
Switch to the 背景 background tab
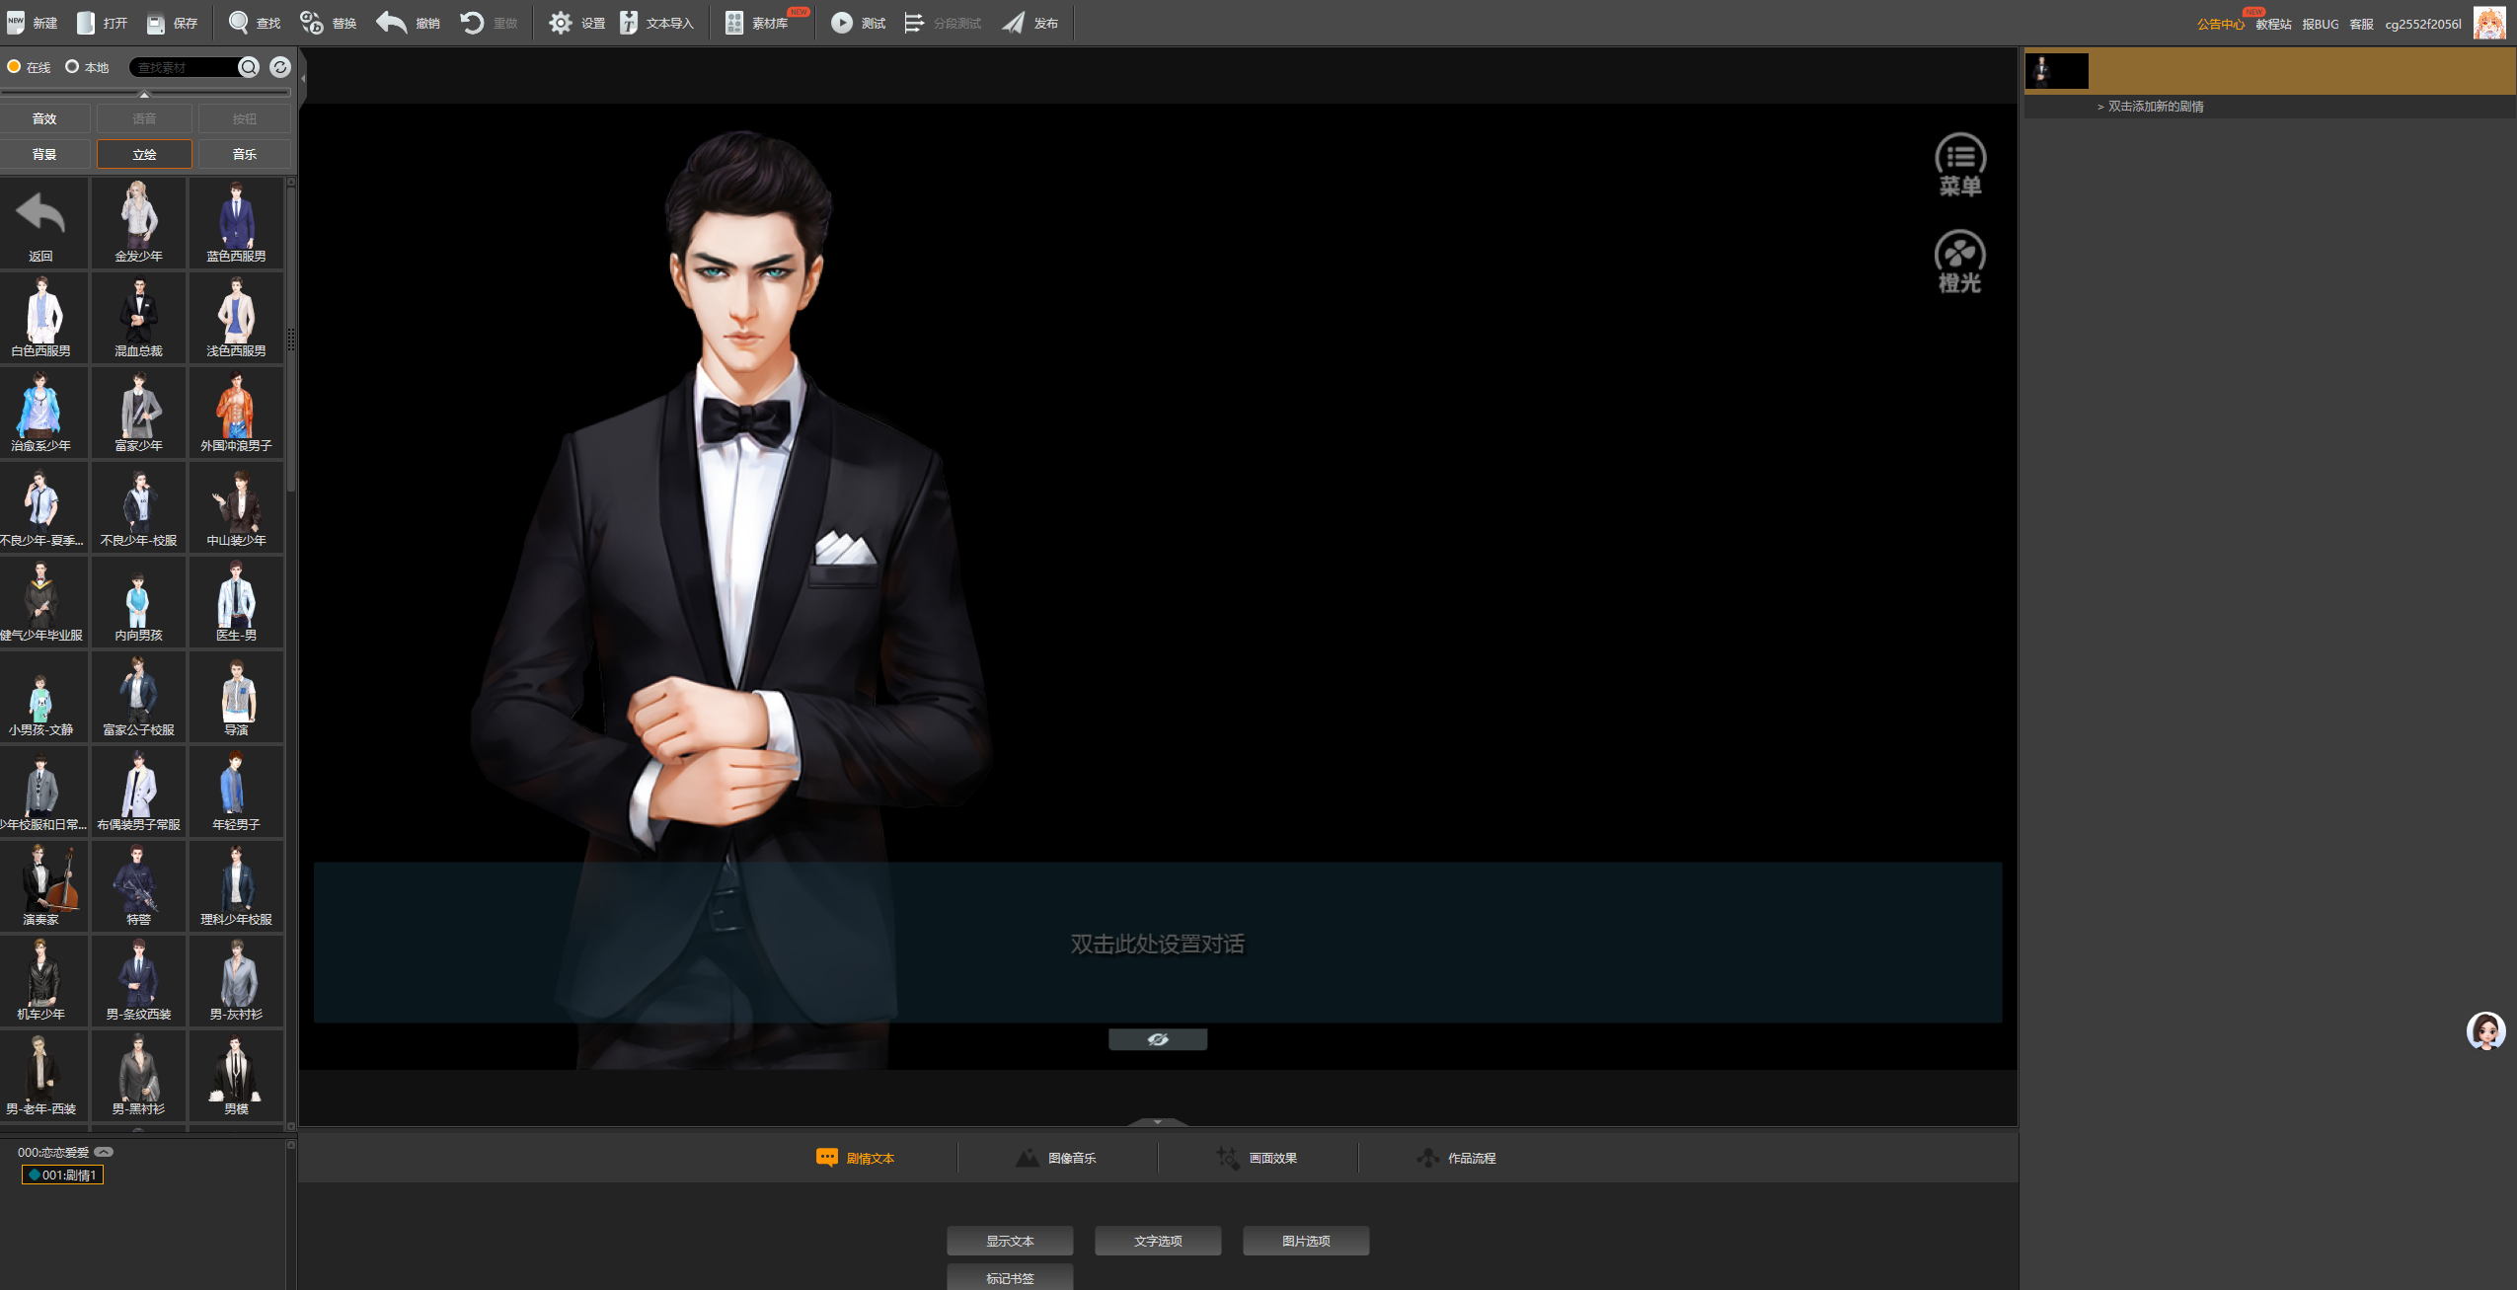tap(44, 154)
